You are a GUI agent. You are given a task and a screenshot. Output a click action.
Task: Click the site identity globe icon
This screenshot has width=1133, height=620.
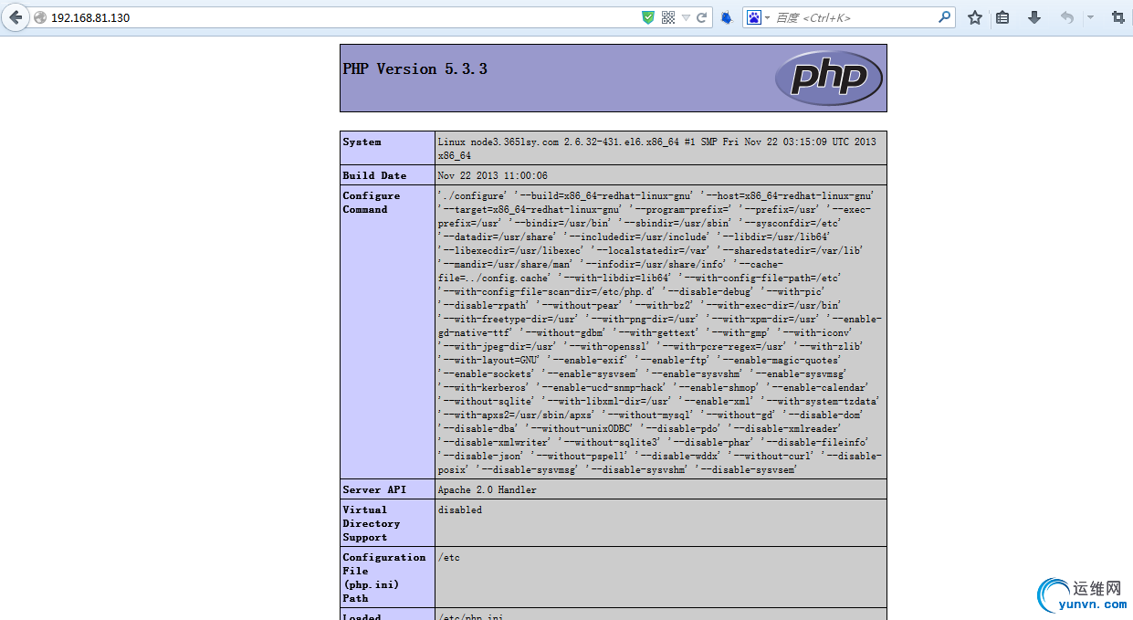click(39, 17)
